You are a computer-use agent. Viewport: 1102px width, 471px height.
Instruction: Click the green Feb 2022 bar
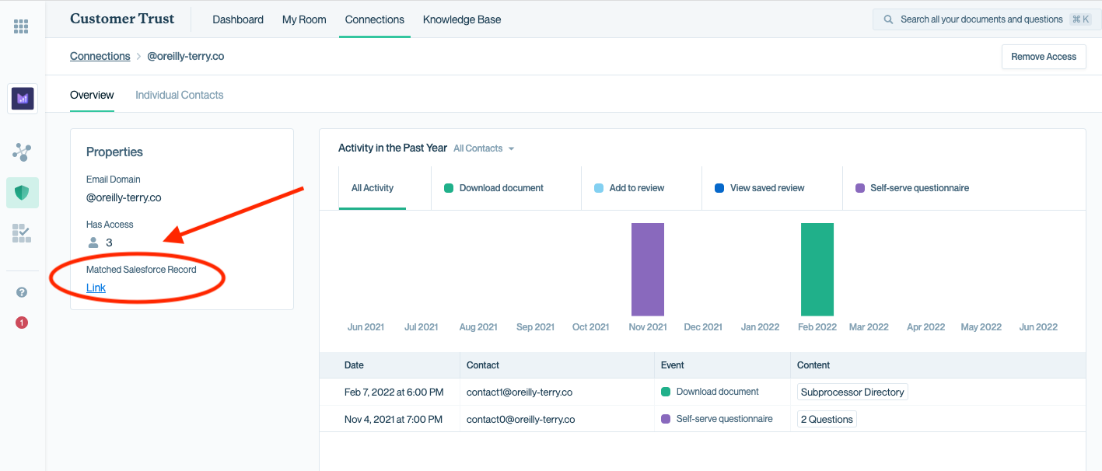[x=817, y=269]
